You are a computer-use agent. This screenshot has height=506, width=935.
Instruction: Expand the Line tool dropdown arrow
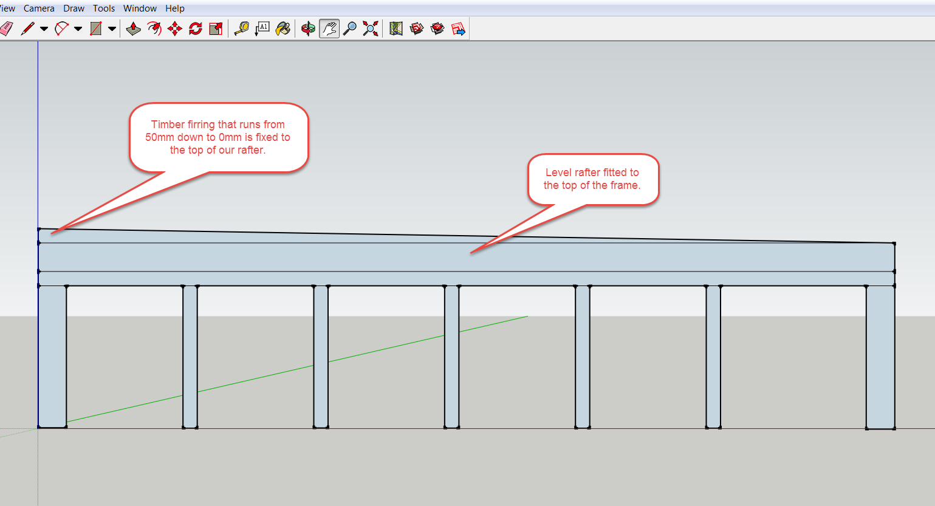tap(44, 29)
